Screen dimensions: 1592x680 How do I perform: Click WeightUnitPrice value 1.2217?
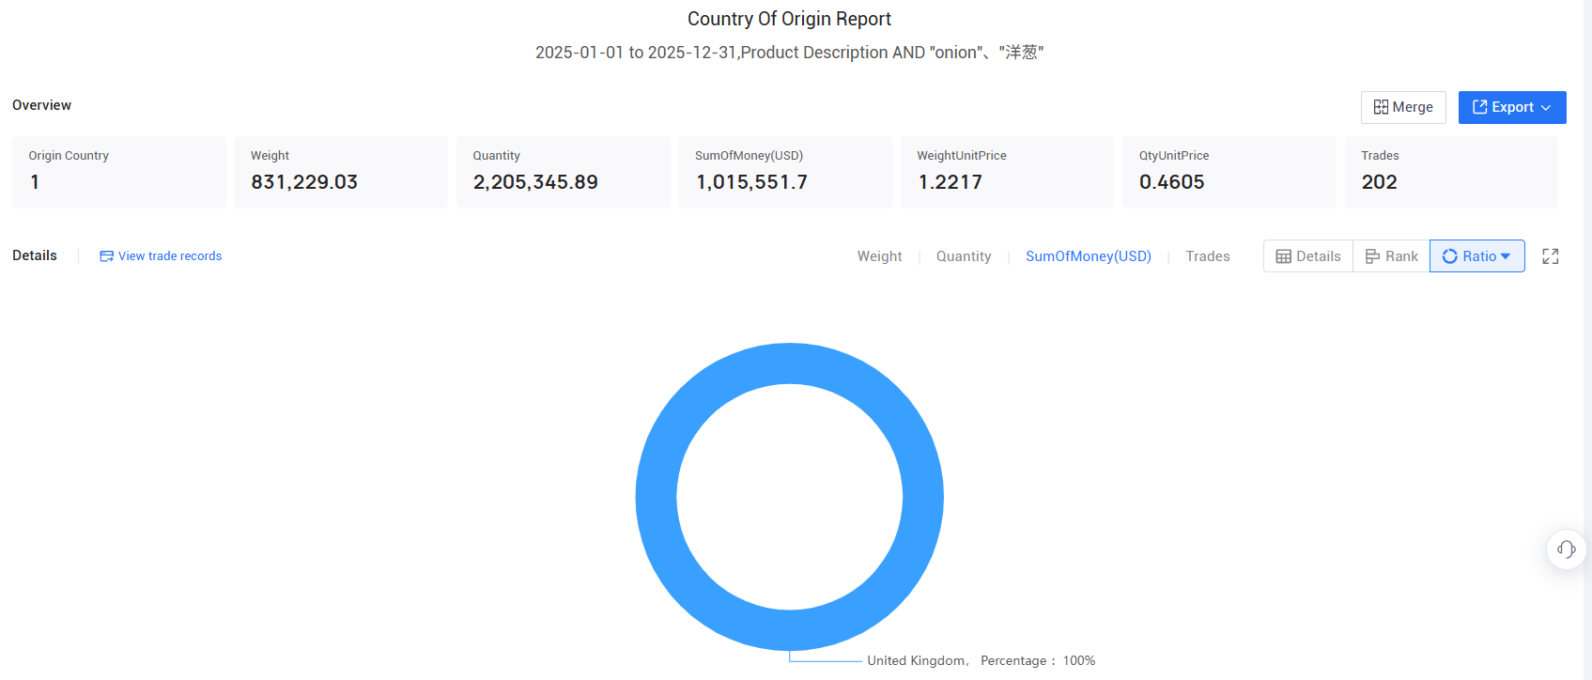(950, 182)
